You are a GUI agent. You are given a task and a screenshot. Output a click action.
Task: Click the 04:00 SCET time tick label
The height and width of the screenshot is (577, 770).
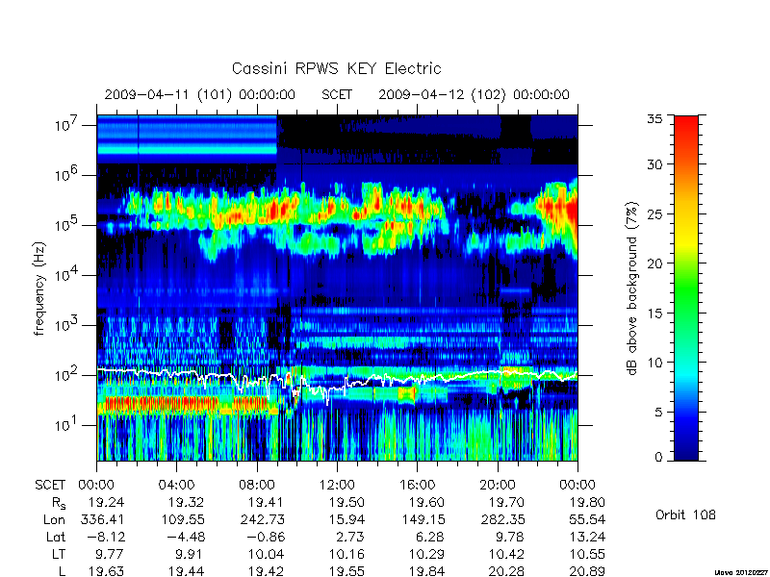(x=176, y=486)
